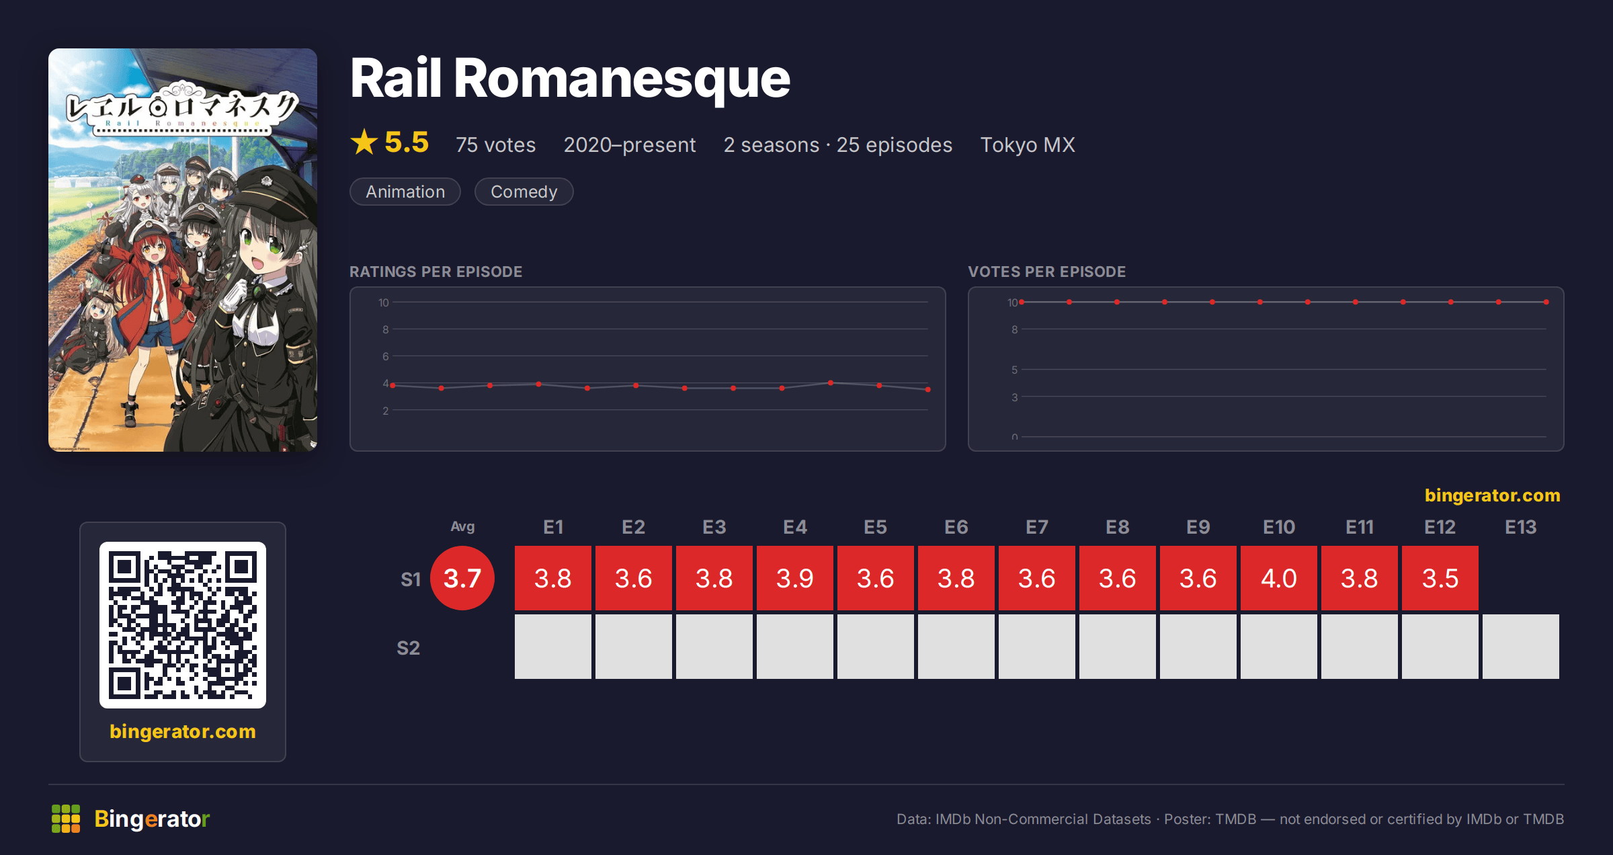Image resolution: width=1613 pixels, height=855 pixels.
Task: Click the S1 E10 rating cell 4.0
Action: pyautogui.click(x=1279, y=578)
